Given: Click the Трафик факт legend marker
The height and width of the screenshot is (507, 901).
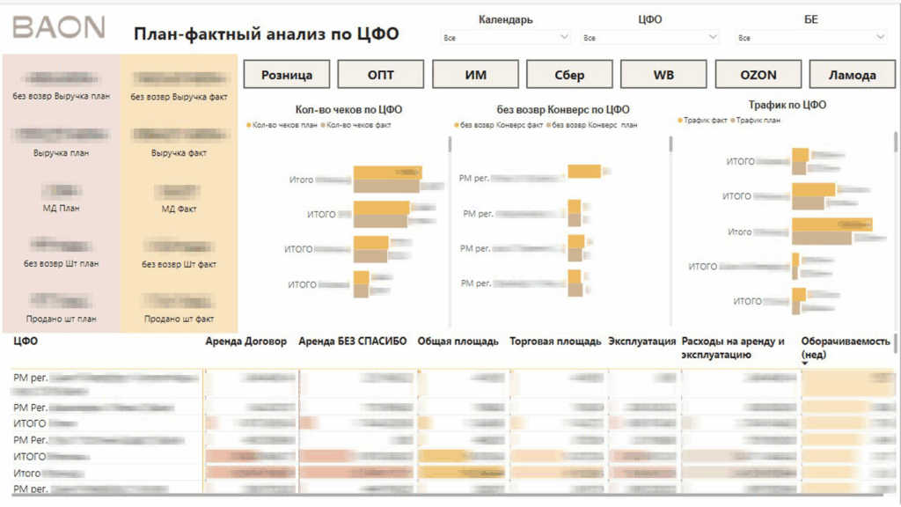Looking at the screenshot, I should (681, 121).
